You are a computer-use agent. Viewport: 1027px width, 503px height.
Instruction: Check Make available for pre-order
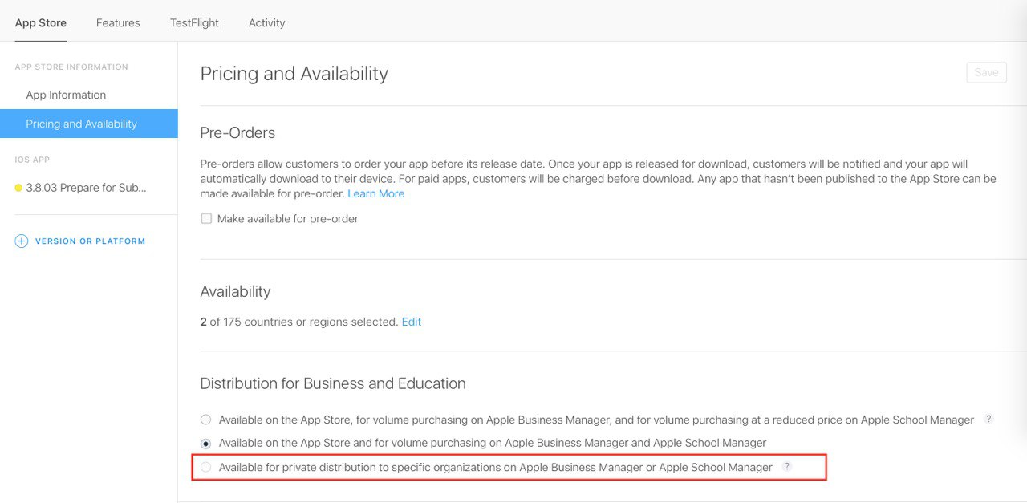click(x=206, y=218)
